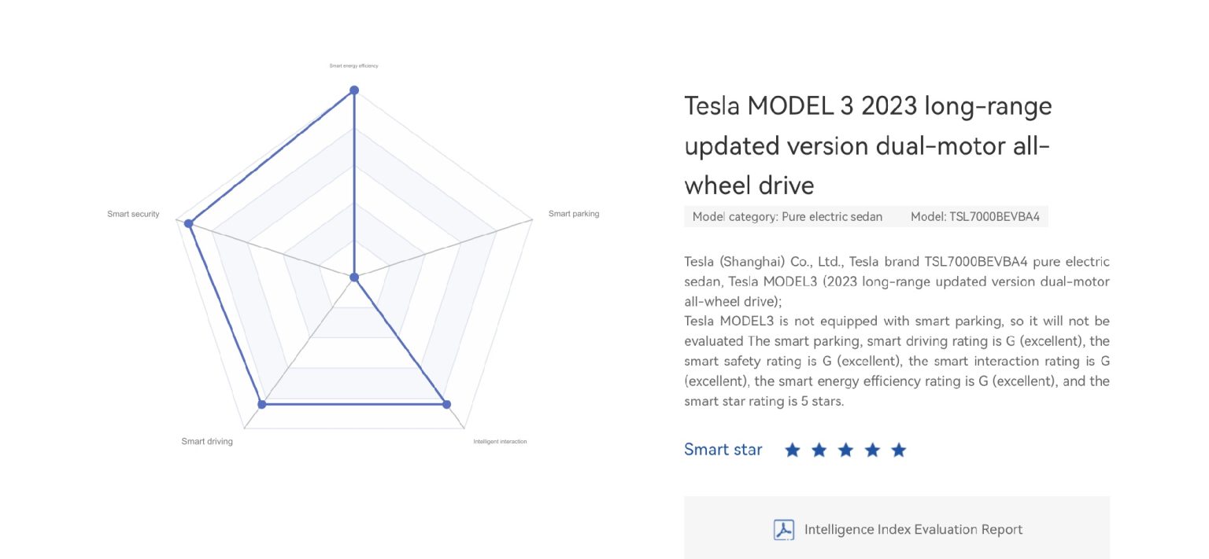Click the Smart driving axis label

click(207, 441)
